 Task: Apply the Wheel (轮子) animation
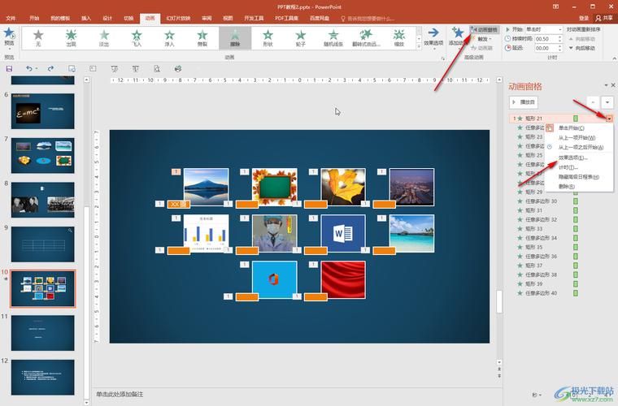[300, 38]
